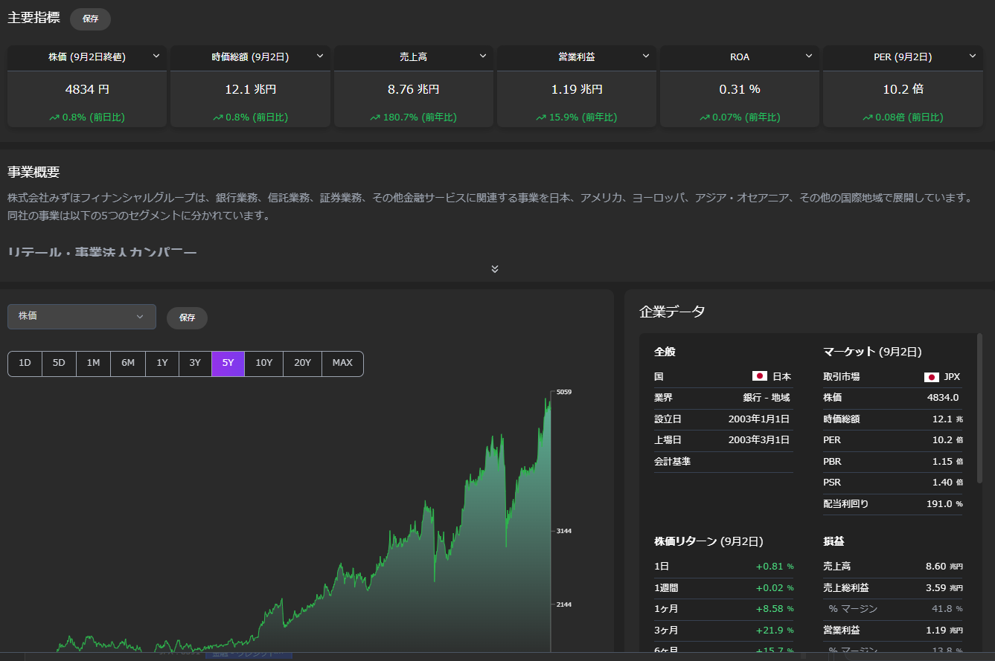Open the 時価総額 card dropdown arrow

pyautogui.click(x=320, y=56)
